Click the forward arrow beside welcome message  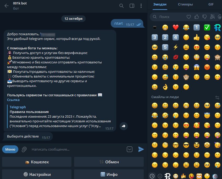click(124, 126)
